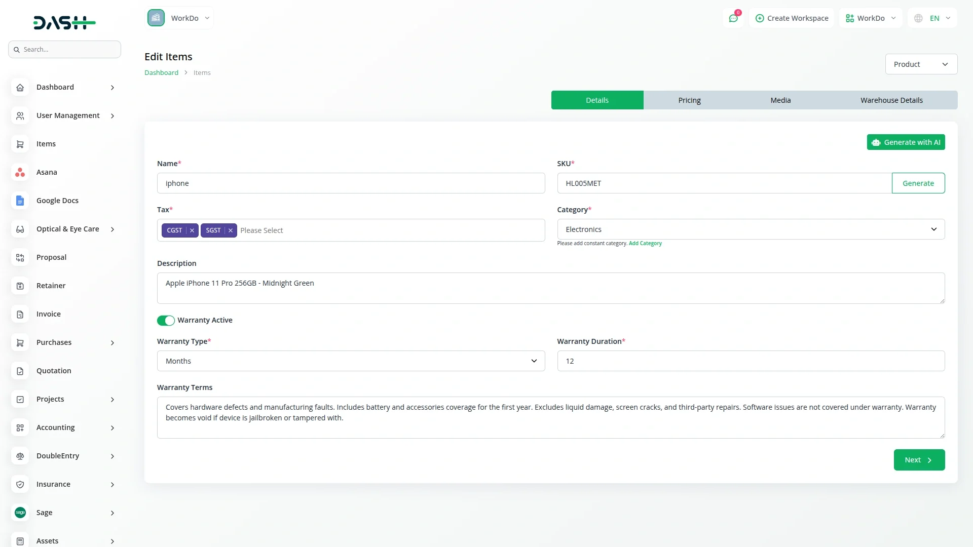Click the Generate with AI button
This screenshot has width=973, height=547.
(906, 142)
